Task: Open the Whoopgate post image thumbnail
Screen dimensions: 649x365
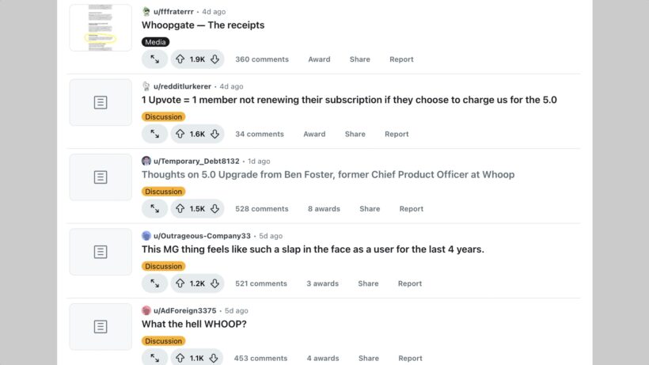Action: click(101, 28)
